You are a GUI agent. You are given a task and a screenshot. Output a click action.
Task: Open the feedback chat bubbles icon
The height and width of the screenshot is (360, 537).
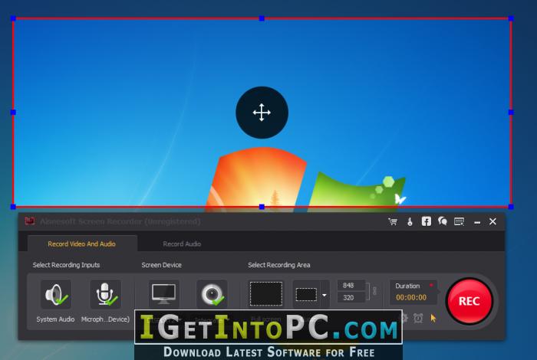443,221
